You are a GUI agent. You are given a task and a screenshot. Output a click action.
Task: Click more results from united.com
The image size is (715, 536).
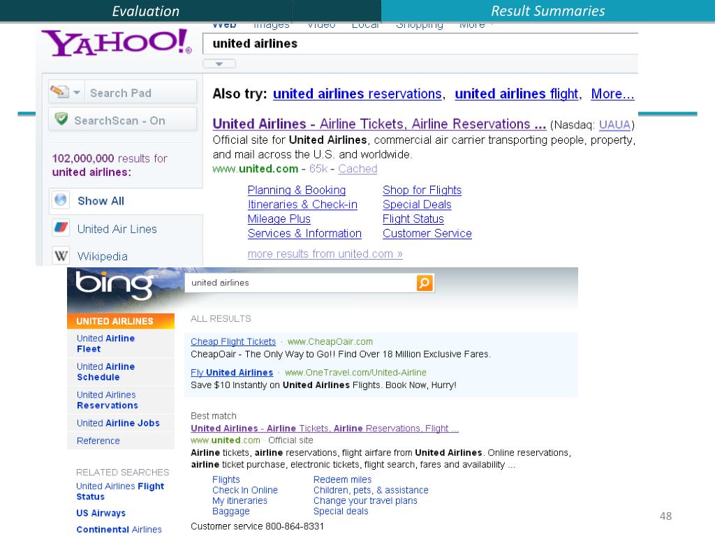tap(325, 254)
